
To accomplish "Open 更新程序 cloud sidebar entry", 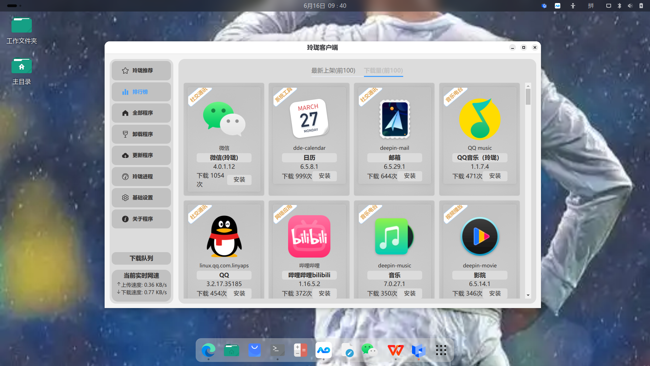I will (141, 155).
